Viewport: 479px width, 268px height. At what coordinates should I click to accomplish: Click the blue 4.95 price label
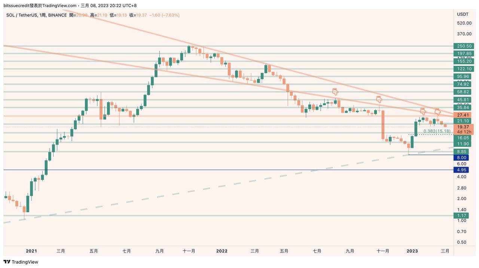point(461,170)
